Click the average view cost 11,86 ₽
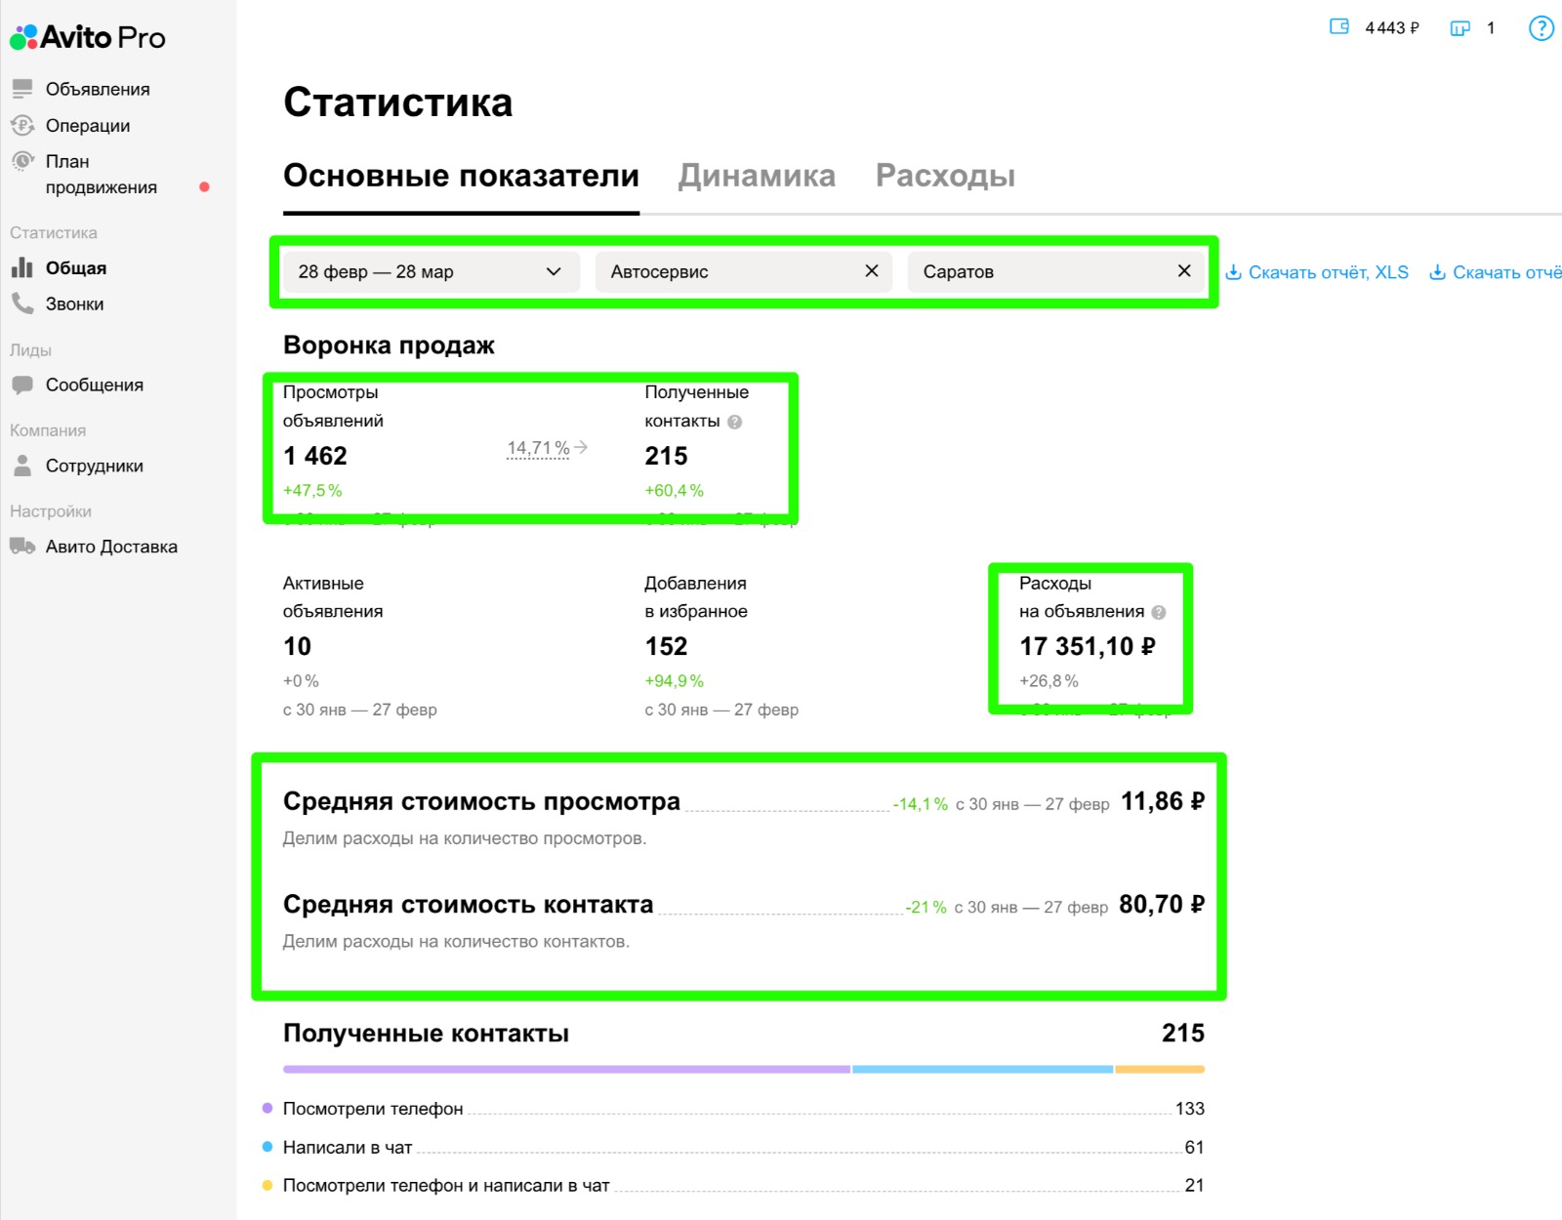1562x1220 pixels. tap(1163, 801)
